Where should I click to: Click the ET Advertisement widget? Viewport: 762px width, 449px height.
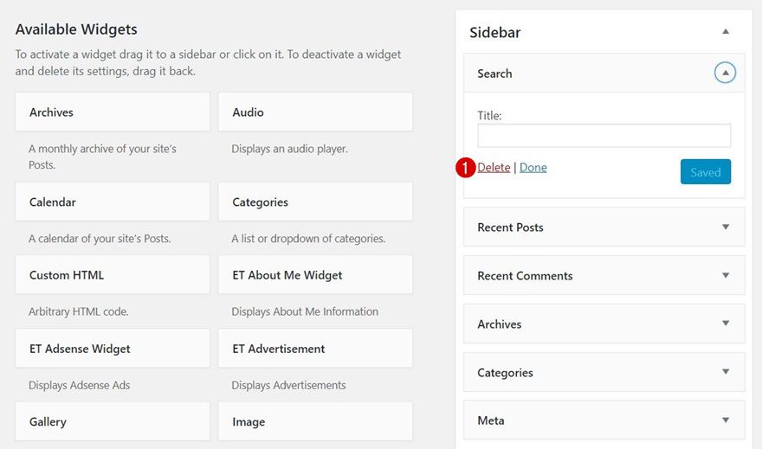pos(315,349)
